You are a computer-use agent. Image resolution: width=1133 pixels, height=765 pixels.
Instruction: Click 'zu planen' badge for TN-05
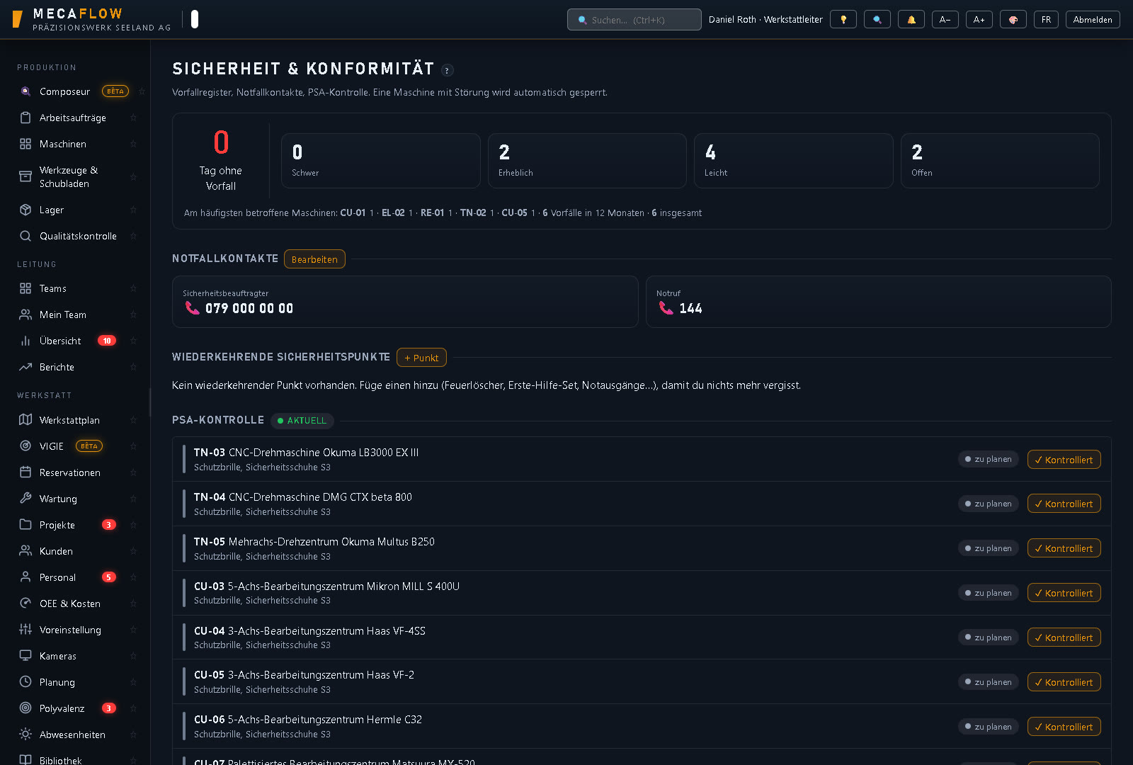pyautogui.click(x=989, y=548)
